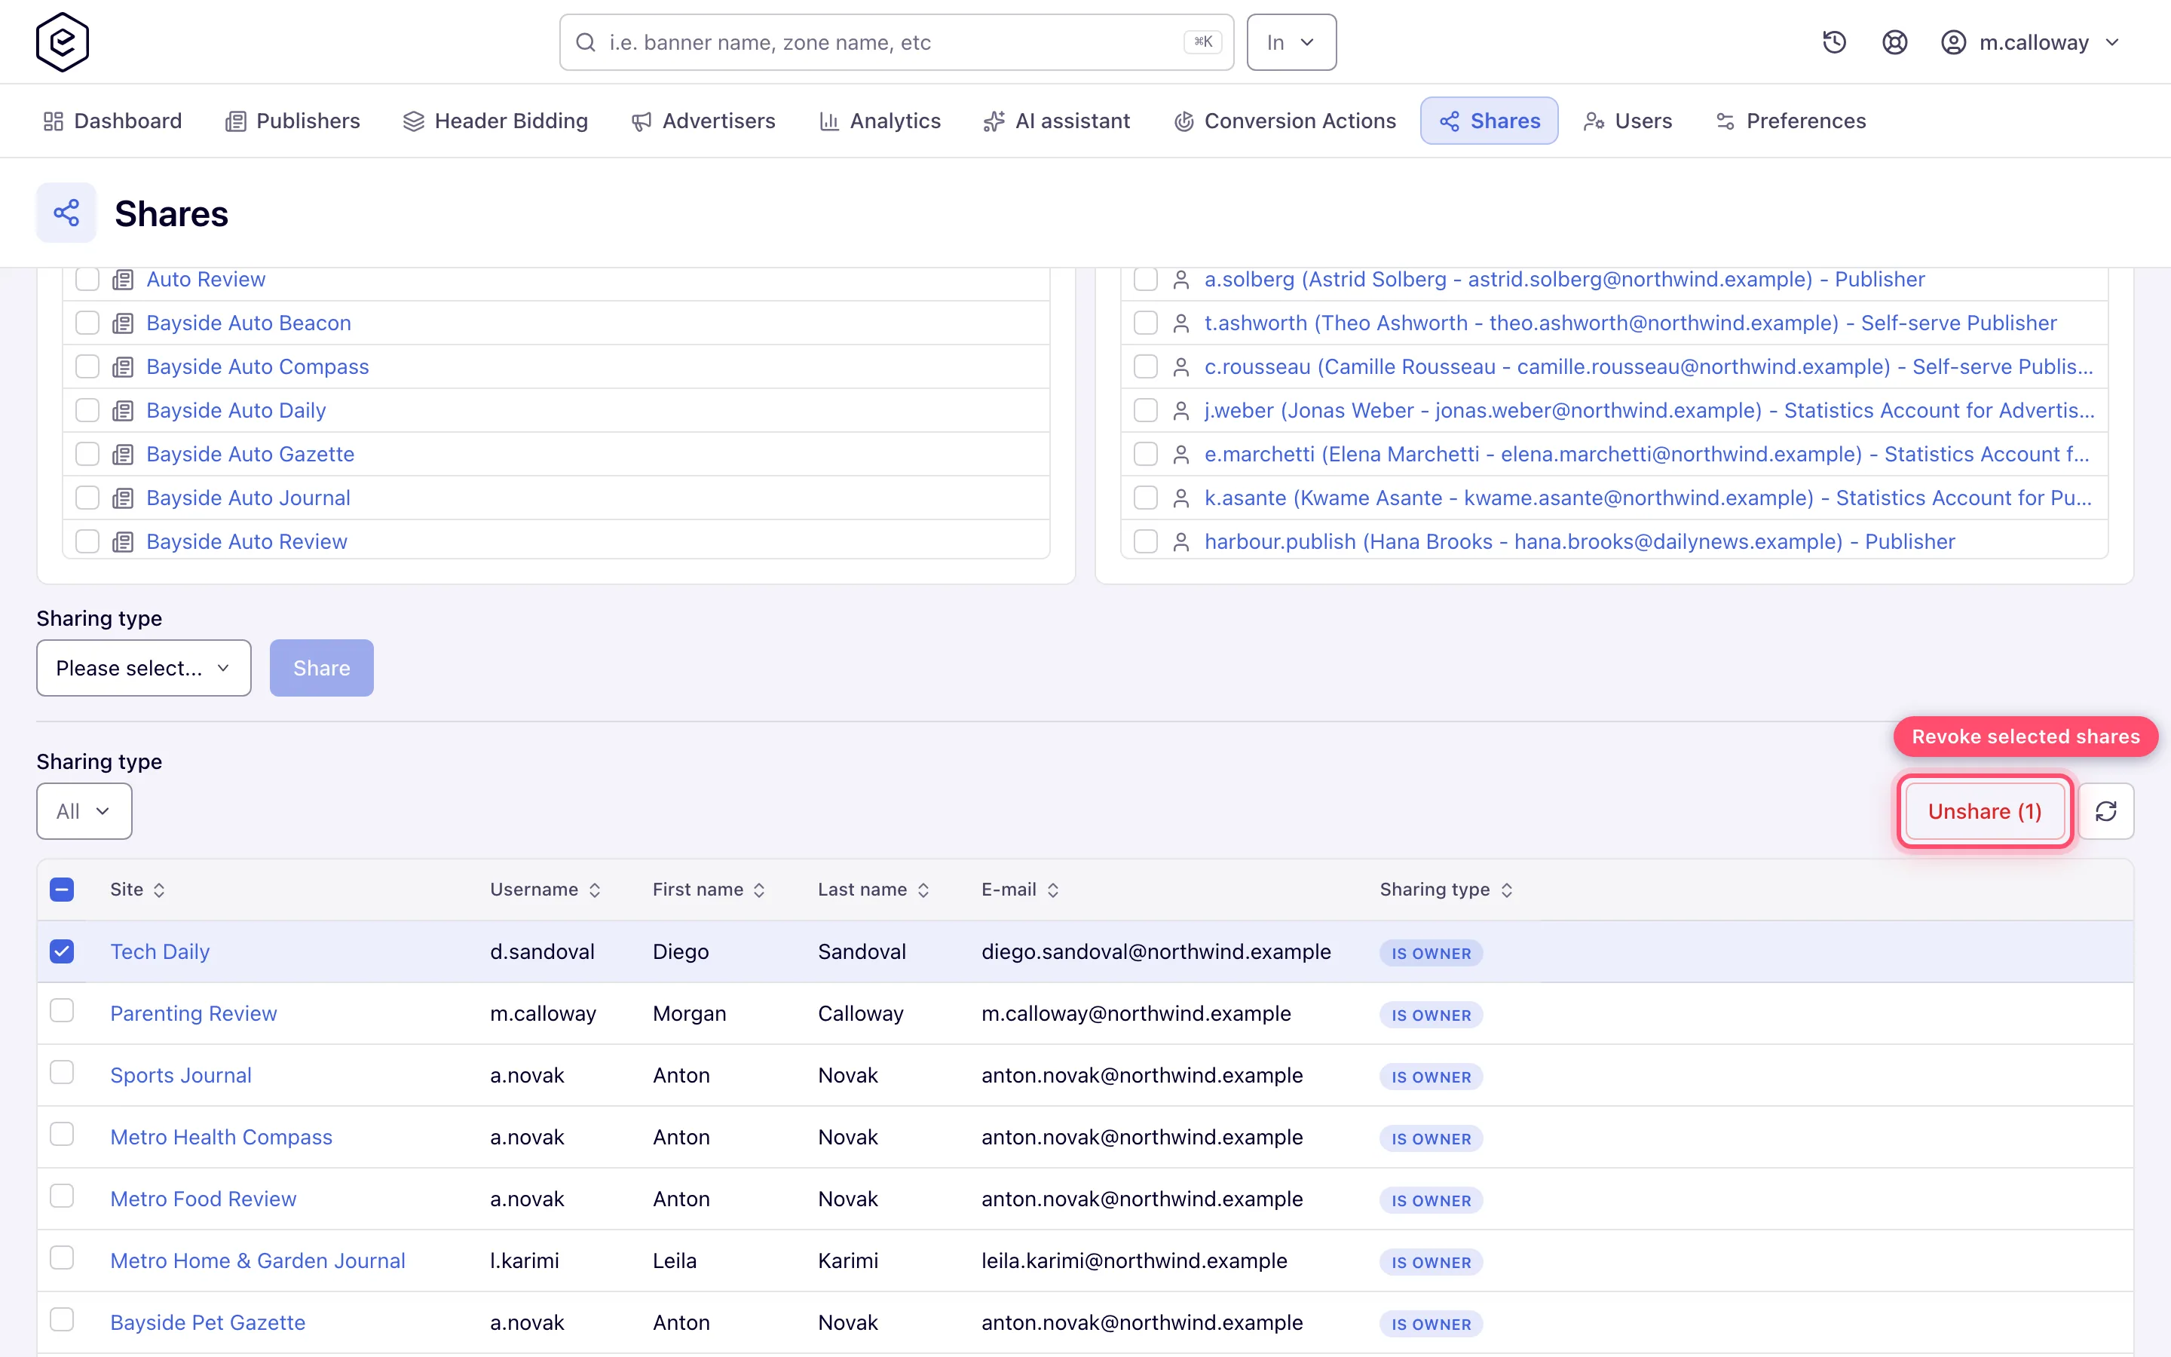Viewport: 2171px width, 1357px height.
Task: Check the j.weber user checkbox
Action: coord(1146,410)
